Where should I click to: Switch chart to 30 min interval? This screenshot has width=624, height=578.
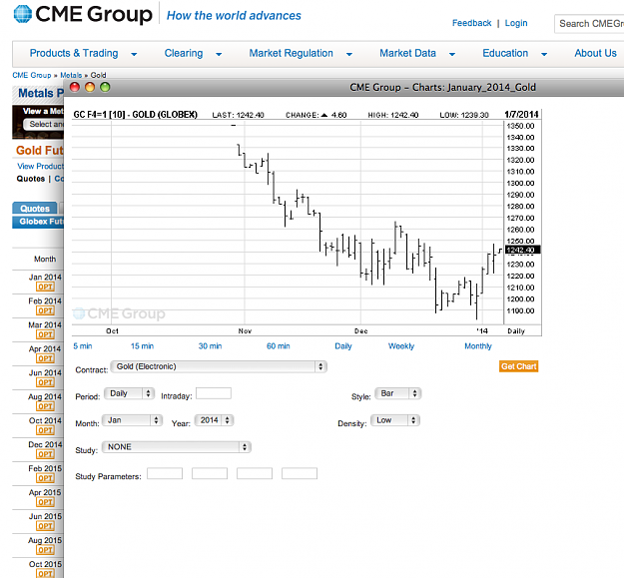pyautogui.click(x=210, y=346)
